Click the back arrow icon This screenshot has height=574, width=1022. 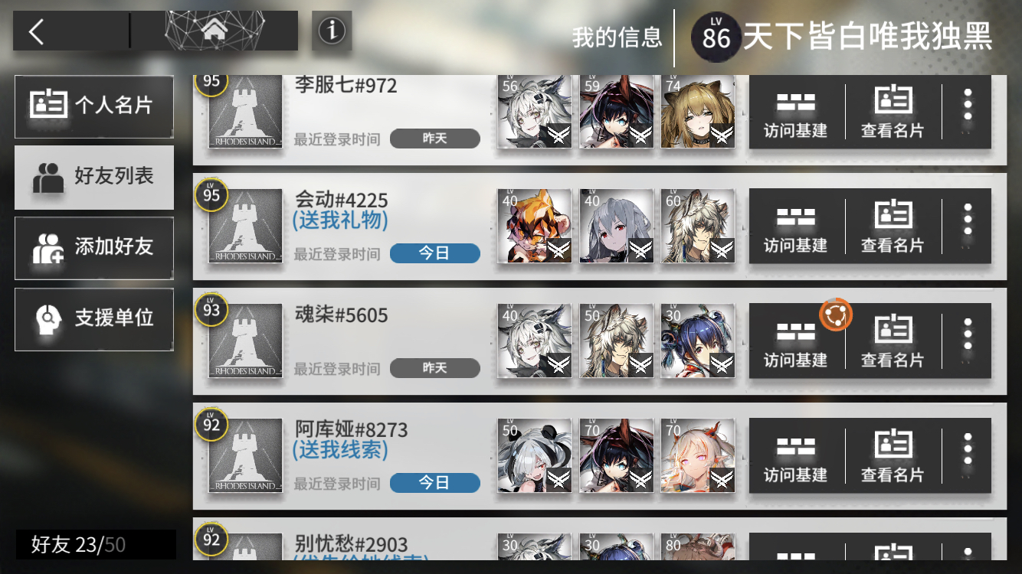[x=36, y=31]
